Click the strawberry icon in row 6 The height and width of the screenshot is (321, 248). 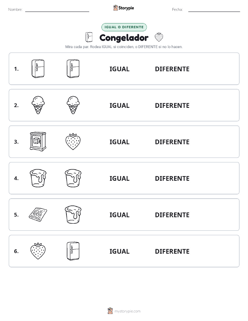coord(38,251)
